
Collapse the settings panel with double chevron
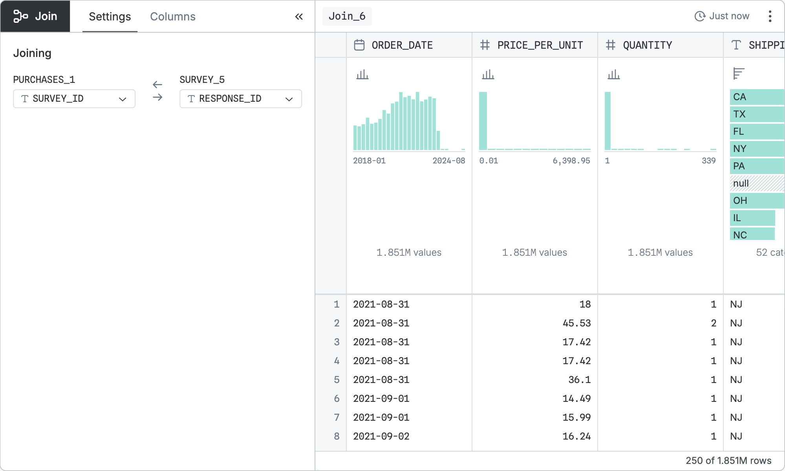299,16
